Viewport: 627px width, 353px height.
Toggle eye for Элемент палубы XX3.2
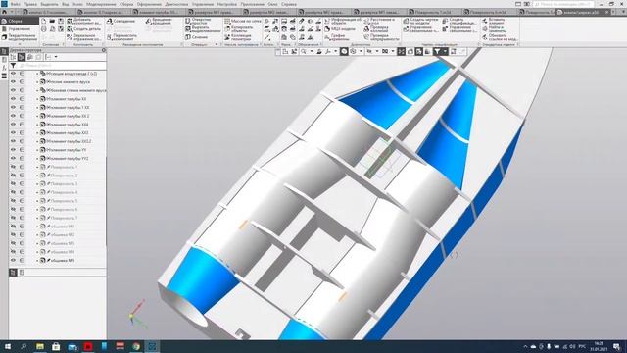coord(13,141)
